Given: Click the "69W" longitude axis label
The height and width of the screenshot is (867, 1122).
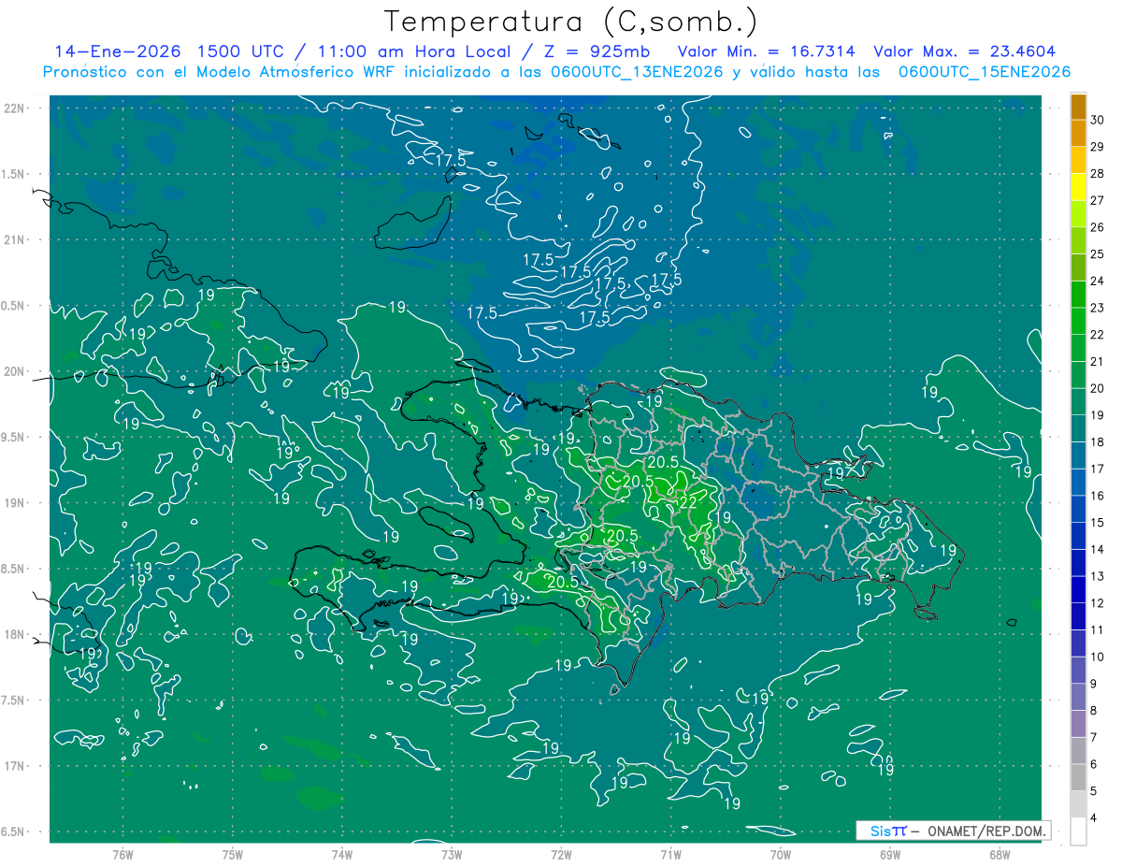Looking at the screenshot, I should click(890, 854).
